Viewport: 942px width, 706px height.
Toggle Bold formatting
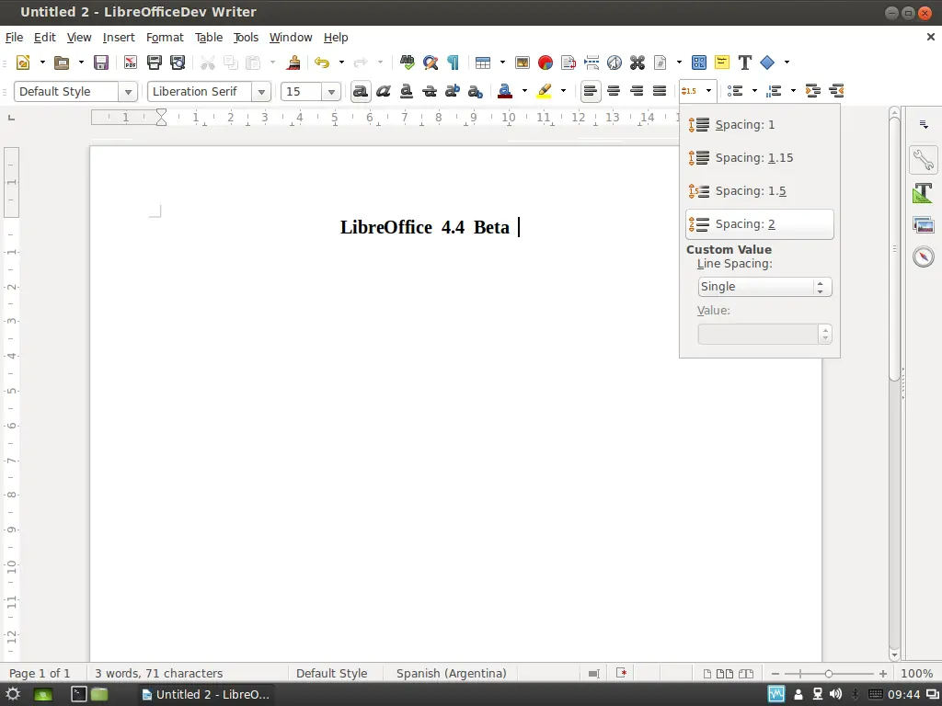coord(361,91)
